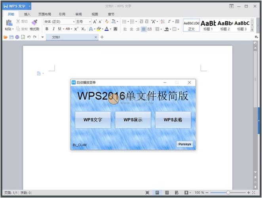Click the Format Painter (格式刷) icon
The width and height of the screenshot is (262, 198).
tap(34, 23)
